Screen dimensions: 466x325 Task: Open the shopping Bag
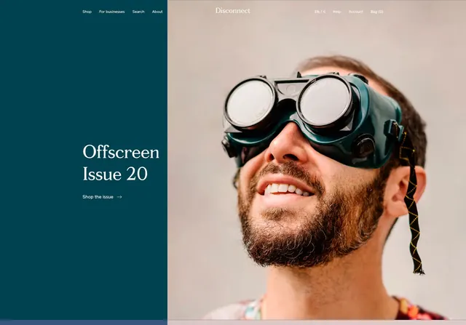[x=377, y=12]
